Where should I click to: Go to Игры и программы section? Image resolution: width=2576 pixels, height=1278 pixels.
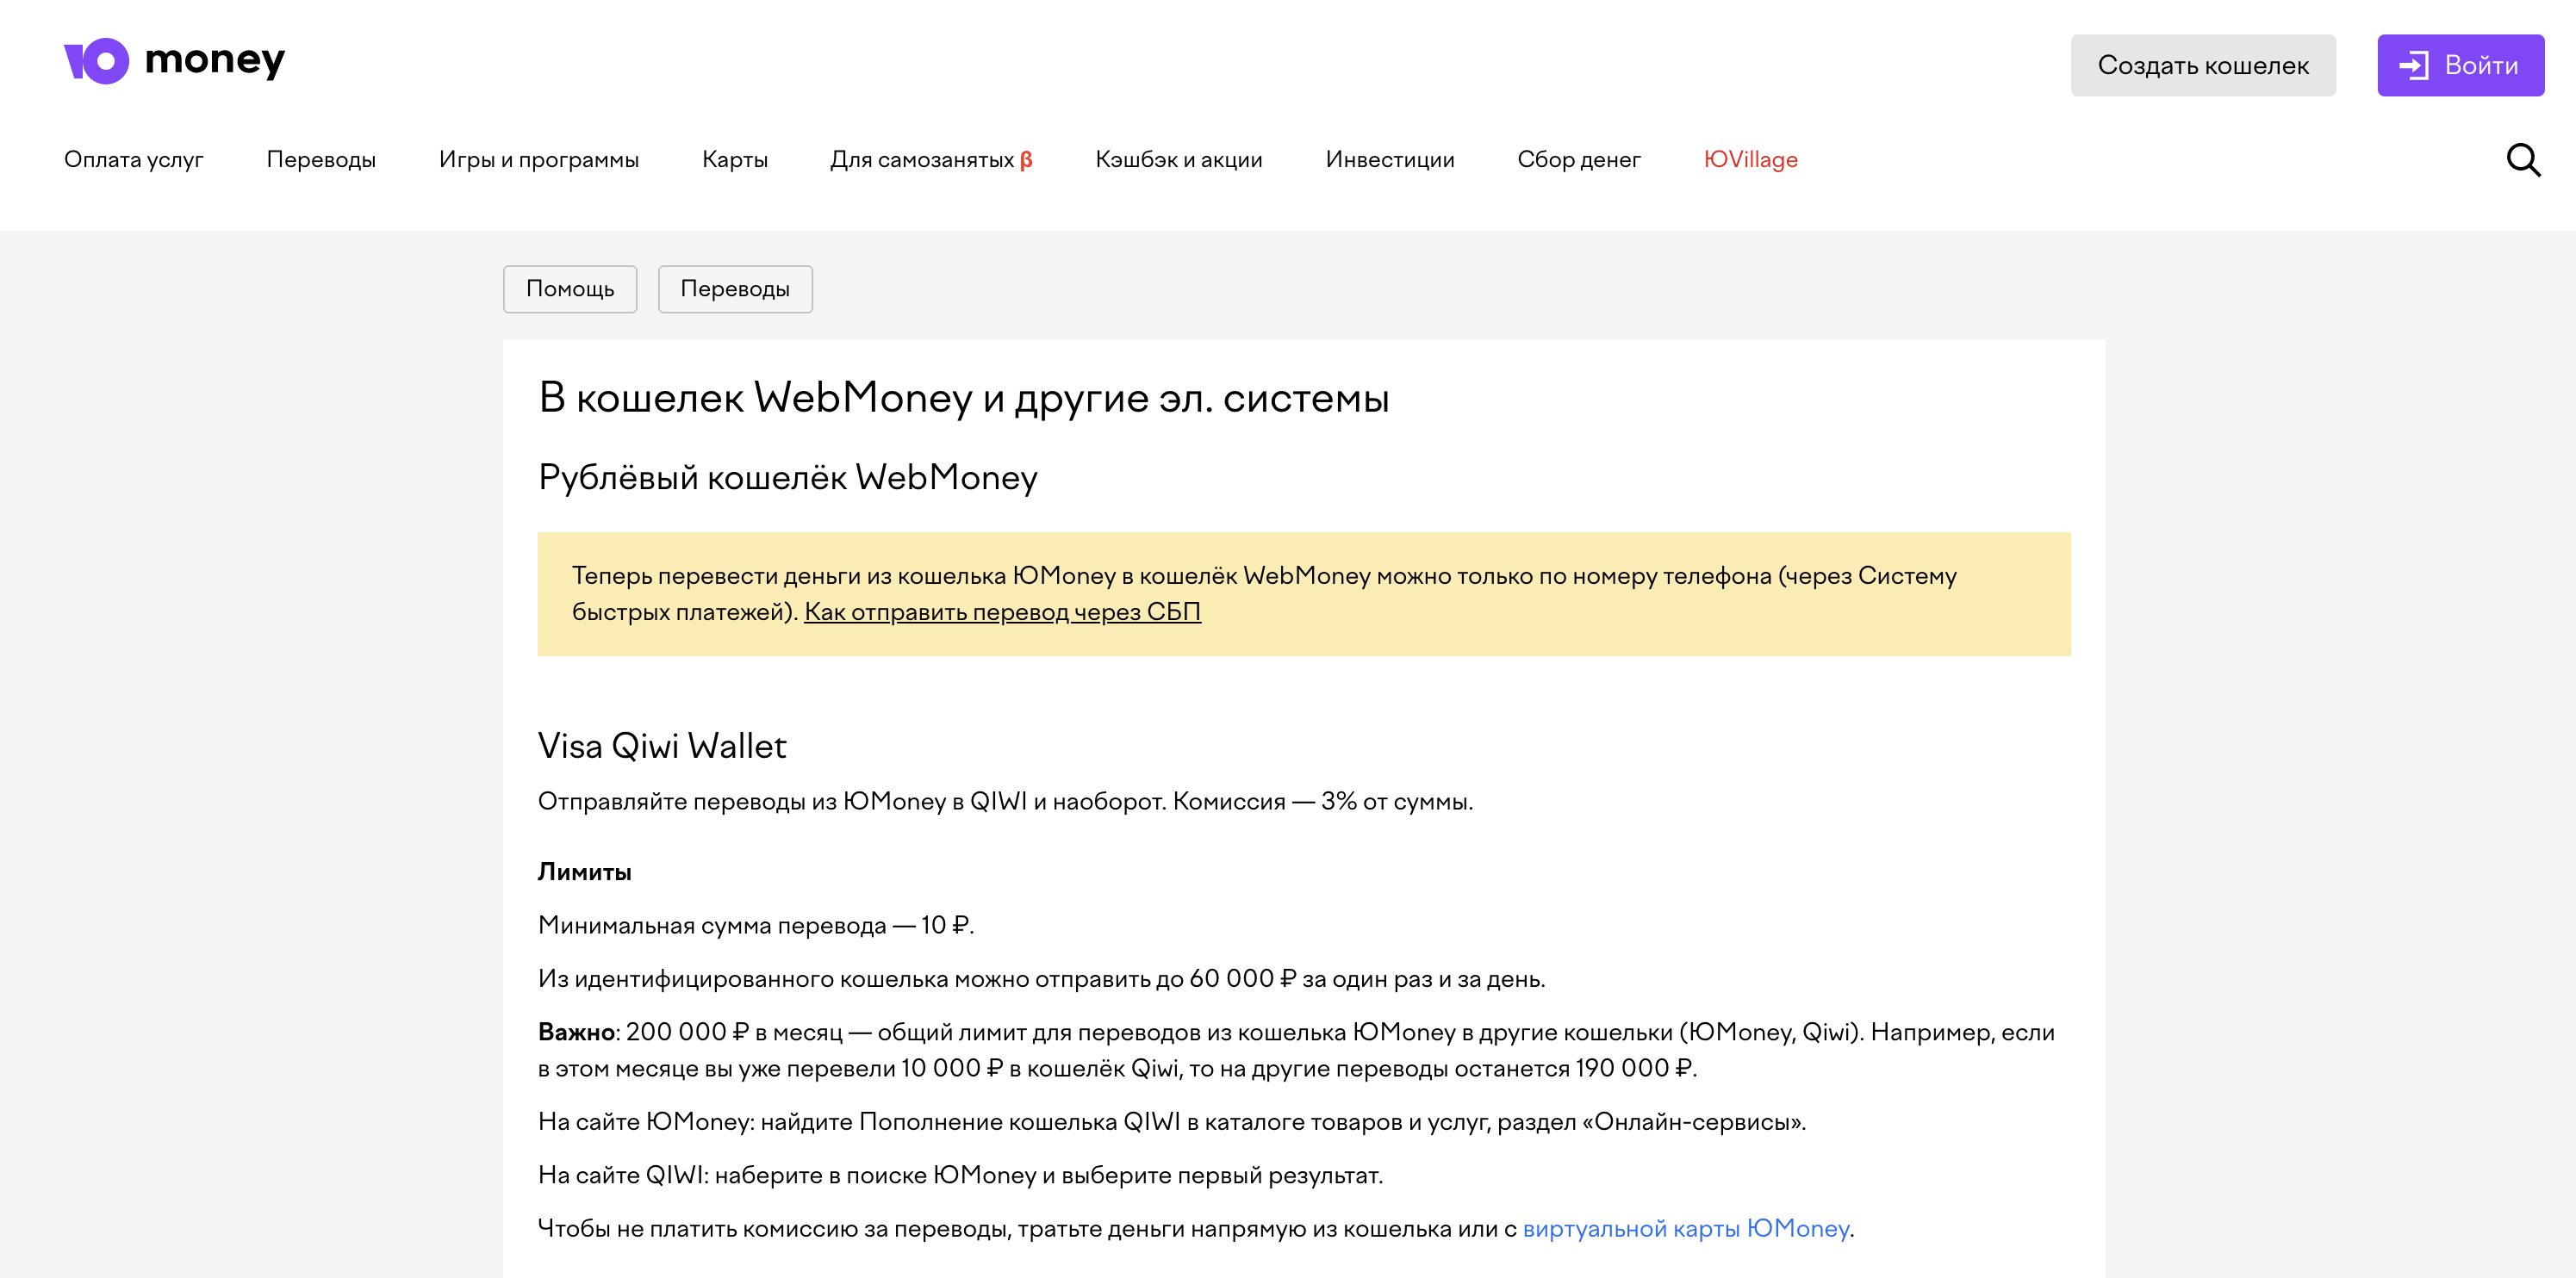click(538, 160)
